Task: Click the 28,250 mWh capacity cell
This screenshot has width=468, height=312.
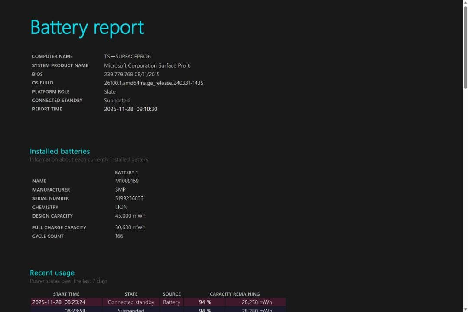Action: [257, 302]
